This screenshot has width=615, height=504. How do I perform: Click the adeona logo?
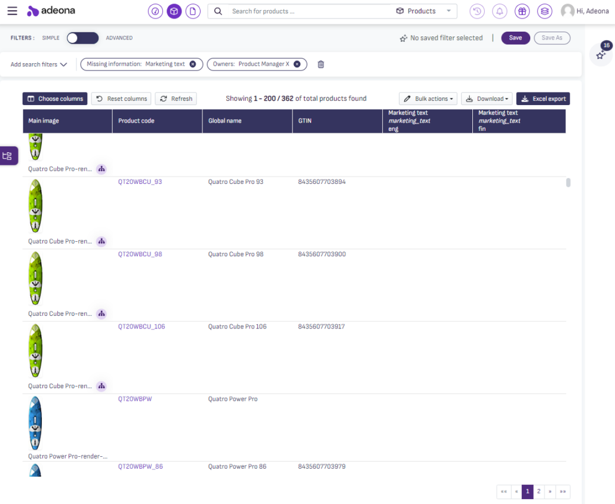[x=51, y=11]
